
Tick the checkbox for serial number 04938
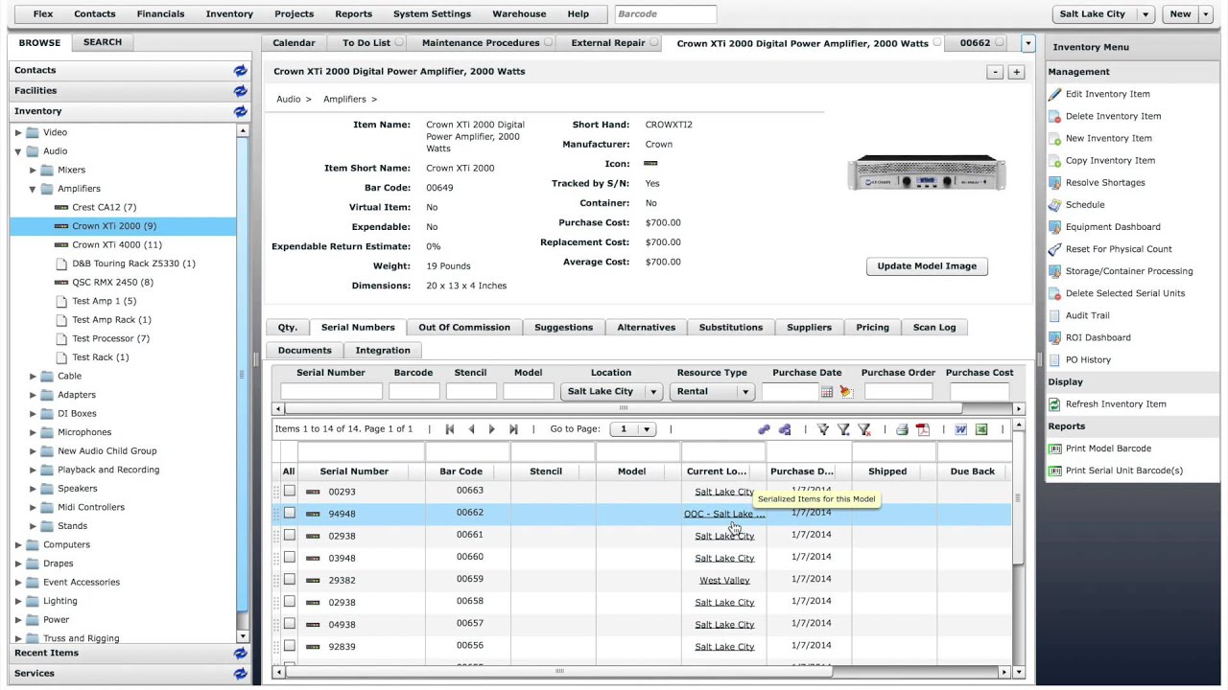pyautogui.click(x=290, y=623)
